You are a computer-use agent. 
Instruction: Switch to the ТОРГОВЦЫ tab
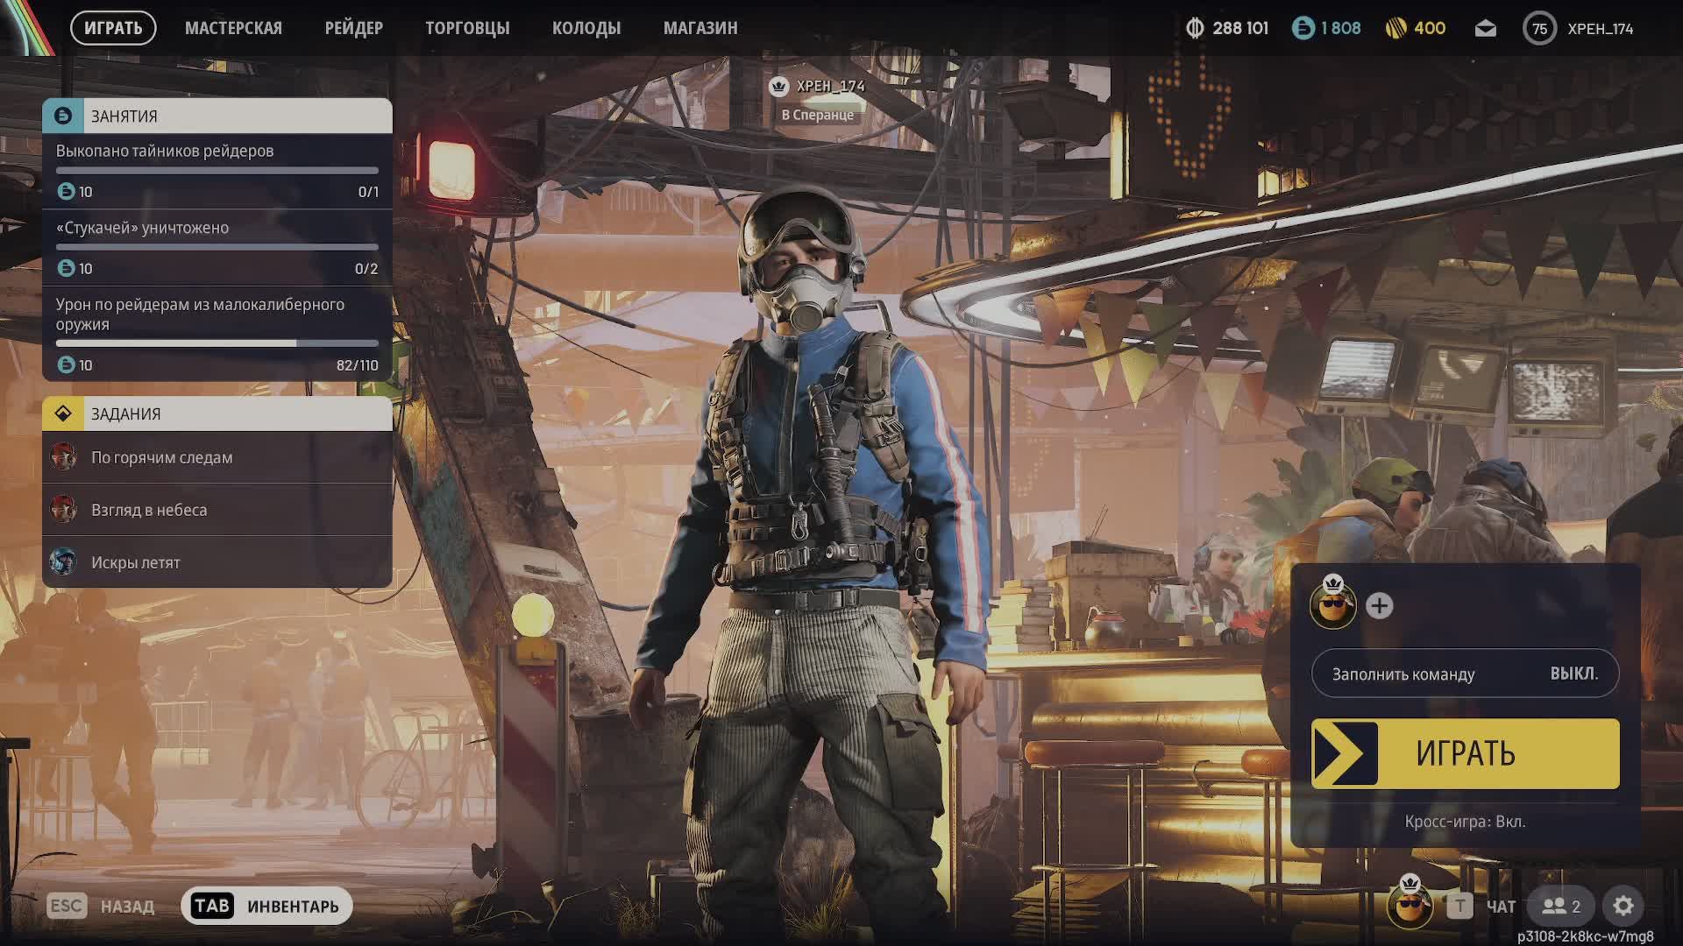pos(467,28)
